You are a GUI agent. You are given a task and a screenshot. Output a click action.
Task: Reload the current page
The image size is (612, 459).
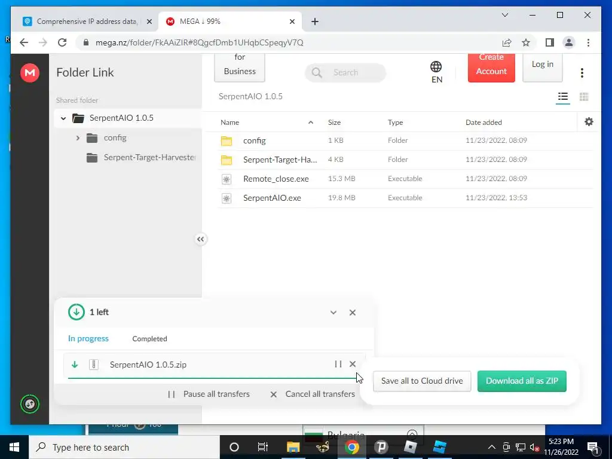pyautogui.click(x=62, y=42)
